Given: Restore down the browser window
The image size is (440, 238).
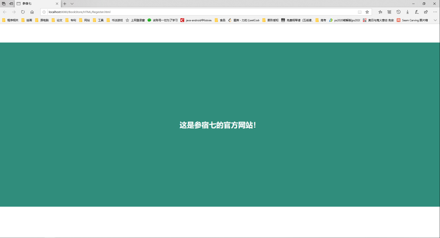Looking at the screenshot, I should click(x=424, y=3).
